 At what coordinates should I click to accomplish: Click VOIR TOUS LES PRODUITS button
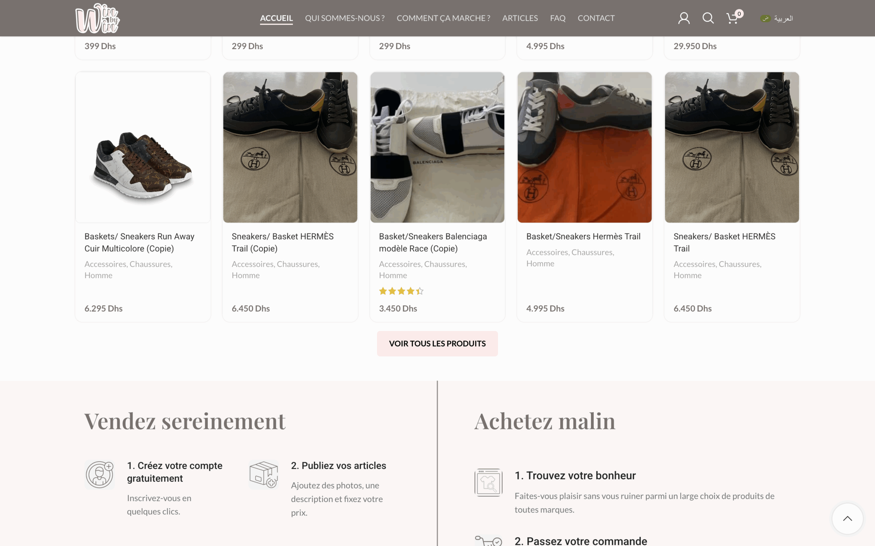click(x=437, y=343)
